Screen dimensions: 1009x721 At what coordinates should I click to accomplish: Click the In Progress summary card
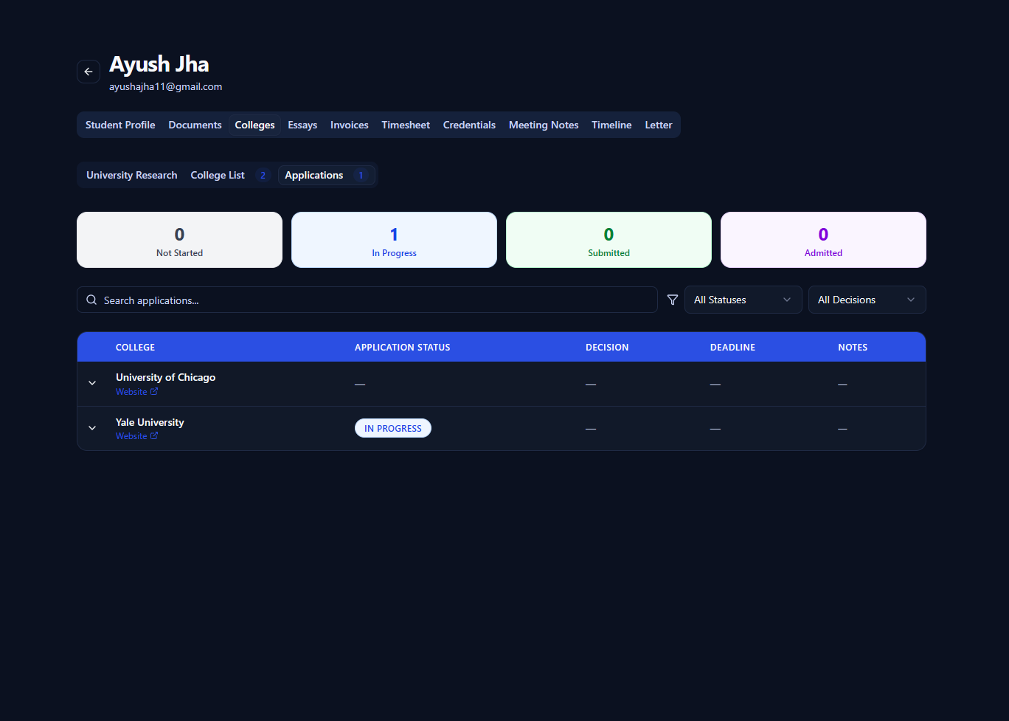click(x=394, y=240)
